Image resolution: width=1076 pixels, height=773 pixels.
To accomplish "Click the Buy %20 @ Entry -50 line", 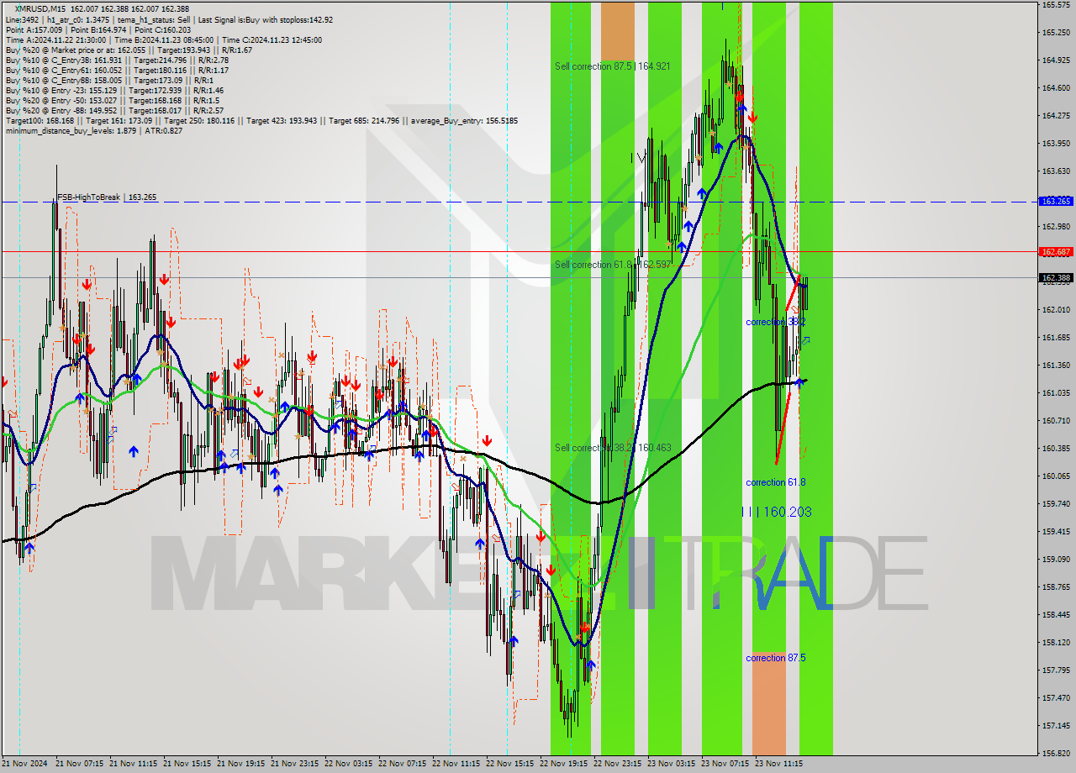I will tap(113, 100).
